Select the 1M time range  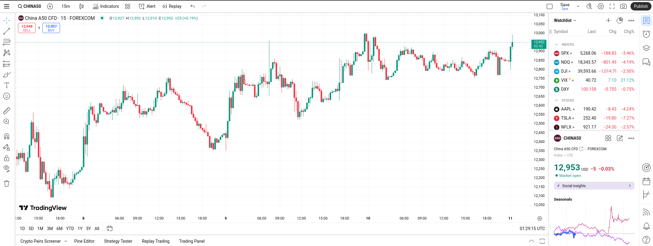(40, 229)
